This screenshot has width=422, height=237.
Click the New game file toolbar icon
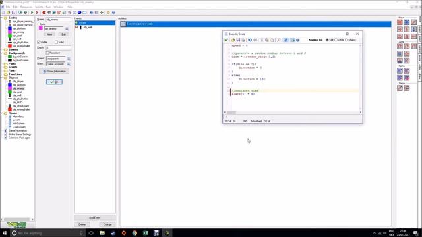tap(3, 13)
